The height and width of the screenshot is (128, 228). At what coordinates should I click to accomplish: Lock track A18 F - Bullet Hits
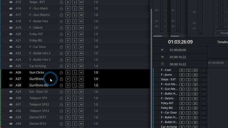(x=61, y=21)
